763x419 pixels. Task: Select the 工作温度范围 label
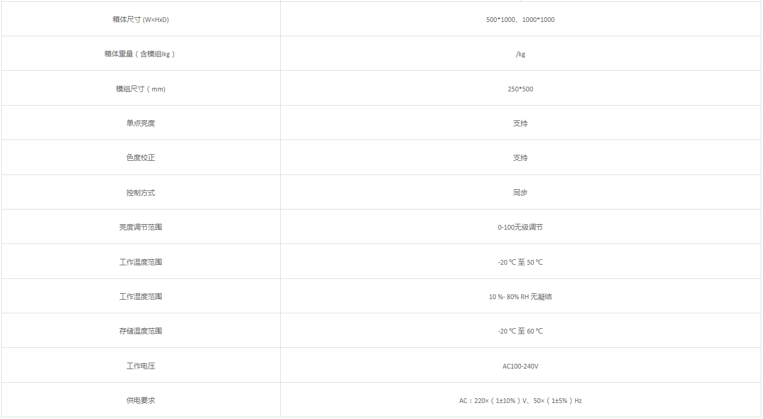tap(141, 262)
